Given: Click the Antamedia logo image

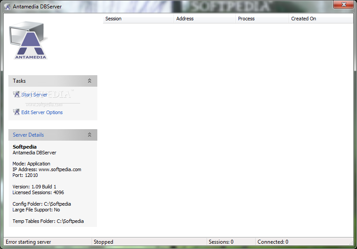Looking at the screenshot, I should (28, 41).
